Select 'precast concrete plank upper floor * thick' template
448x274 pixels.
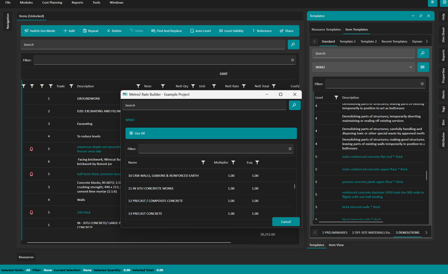[373, 182]
